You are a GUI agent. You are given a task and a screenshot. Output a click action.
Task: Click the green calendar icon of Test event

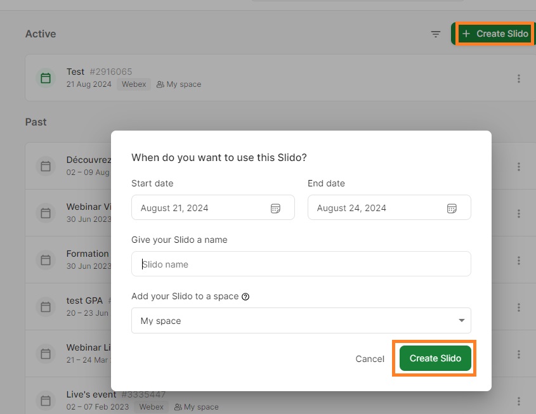[46, 78]
